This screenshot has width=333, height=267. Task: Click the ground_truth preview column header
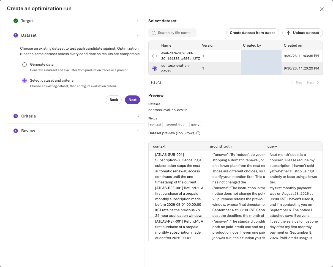[x=221, y=146]
